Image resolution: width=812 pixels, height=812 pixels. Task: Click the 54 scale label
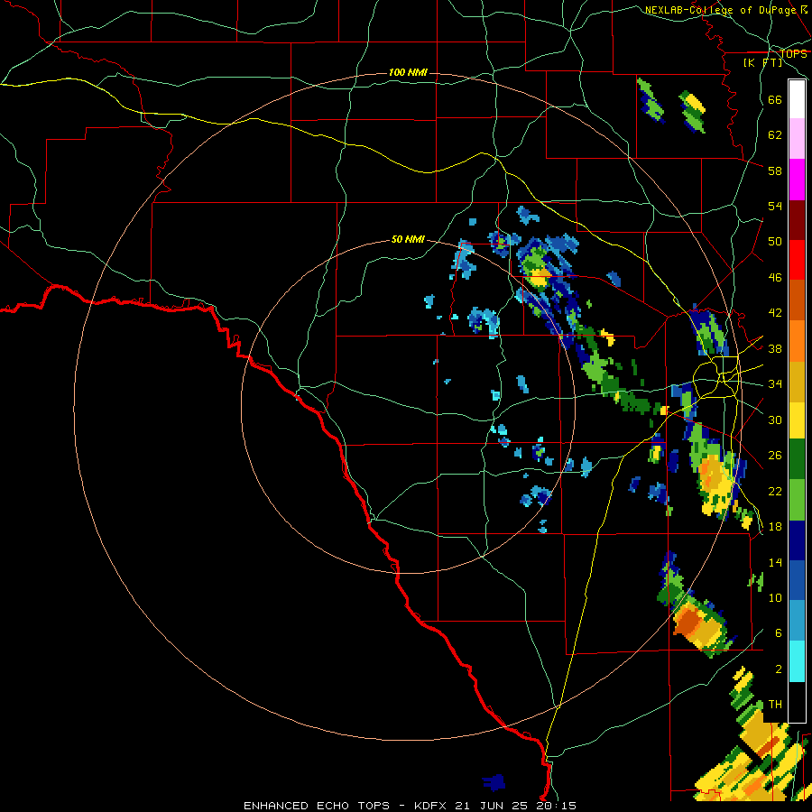(775, 206)
